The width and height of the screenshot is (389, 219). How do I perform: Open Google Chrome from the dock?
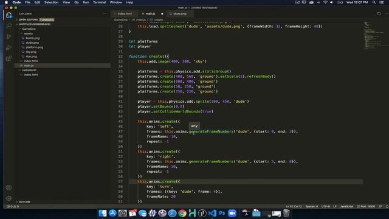(x=182, y=214)
